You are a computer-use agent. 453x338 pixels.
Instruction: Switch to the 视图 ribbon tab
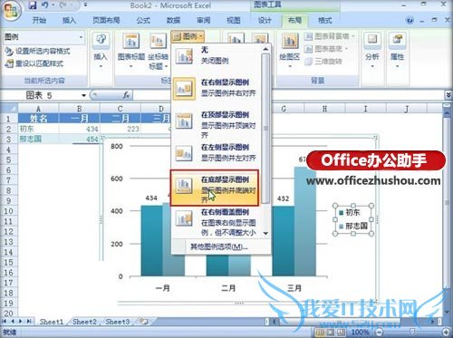pyautogui.click(x=234, y=20)
